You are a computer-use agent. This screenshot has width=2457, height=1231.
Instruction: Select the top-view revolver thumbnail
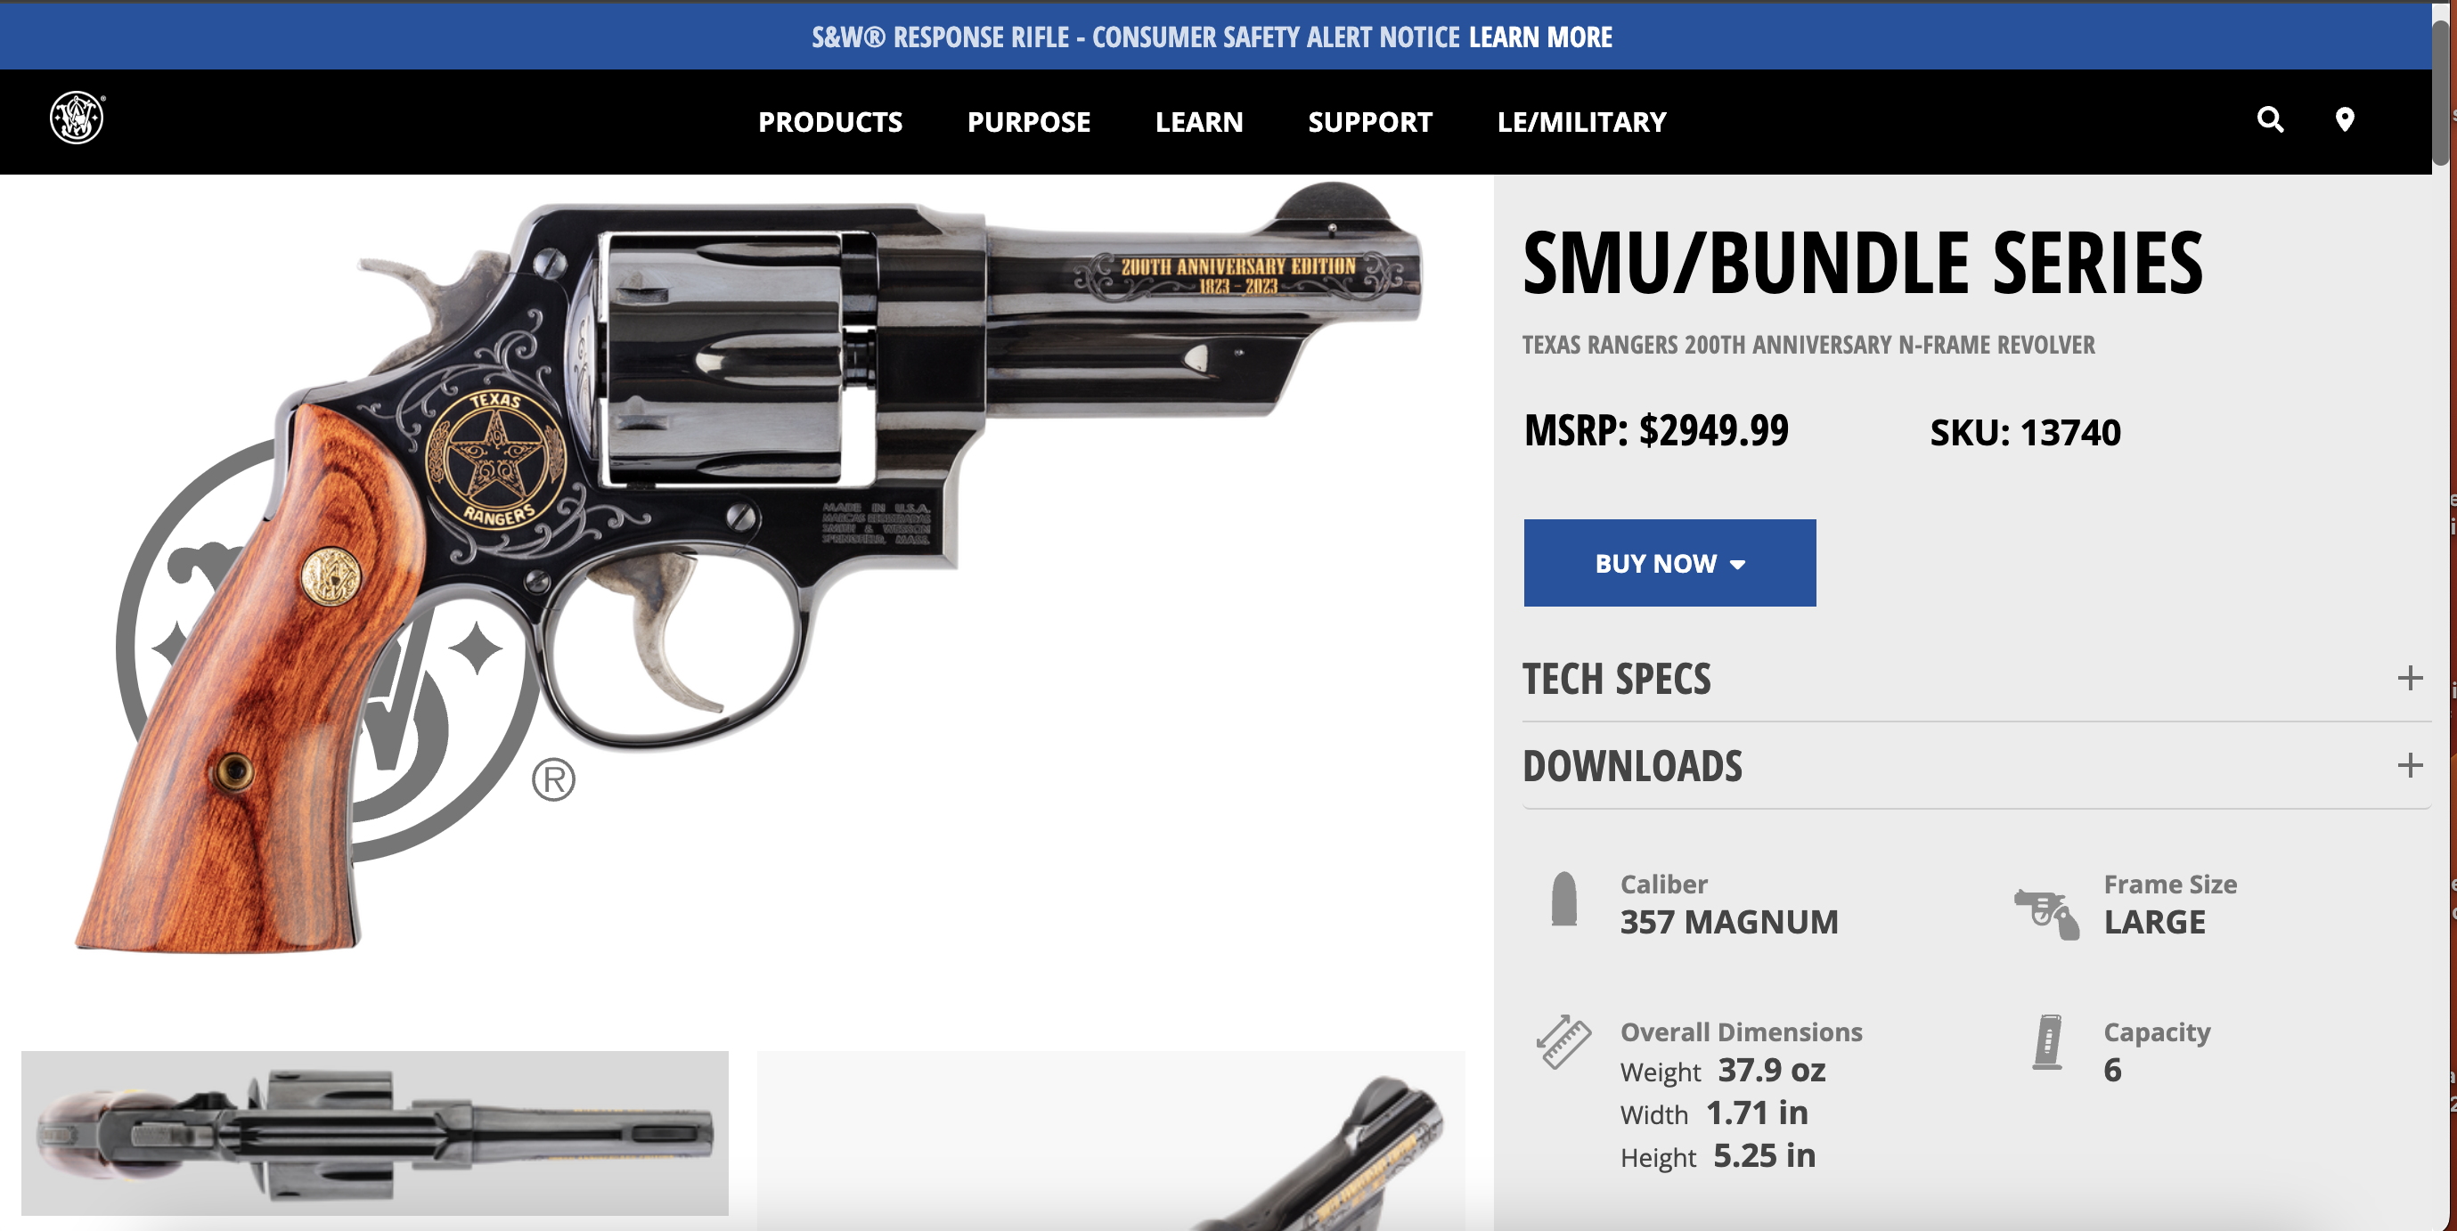[x=375, y=1133]
